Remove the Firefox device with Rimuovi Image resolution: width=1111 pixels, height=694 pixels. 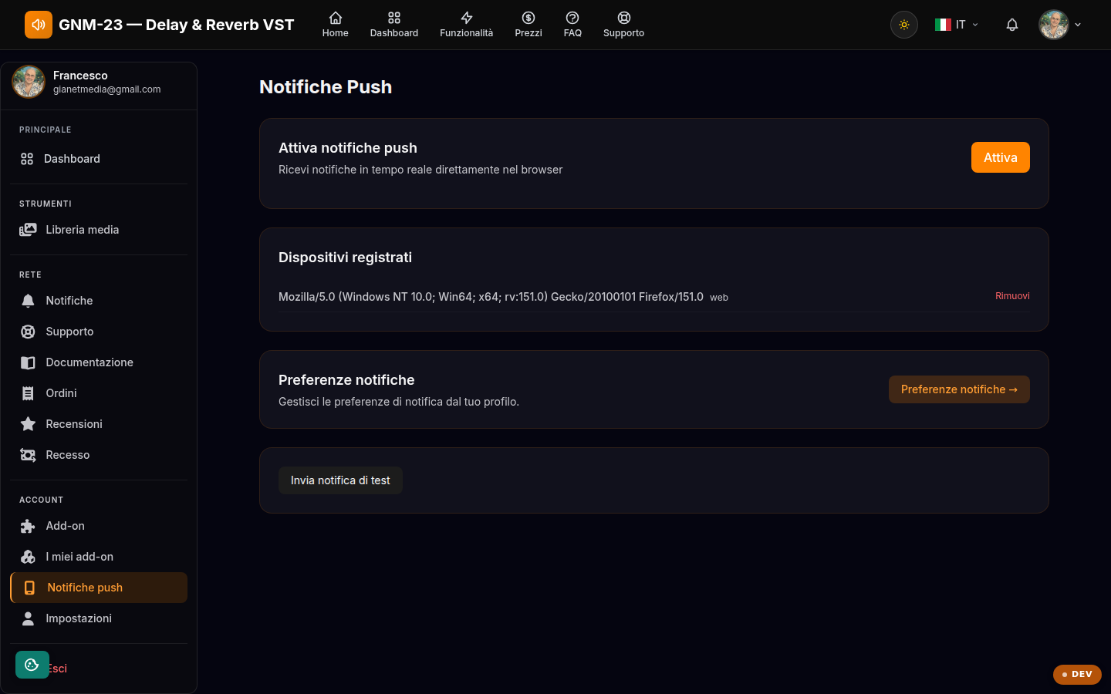point(1012,296)
